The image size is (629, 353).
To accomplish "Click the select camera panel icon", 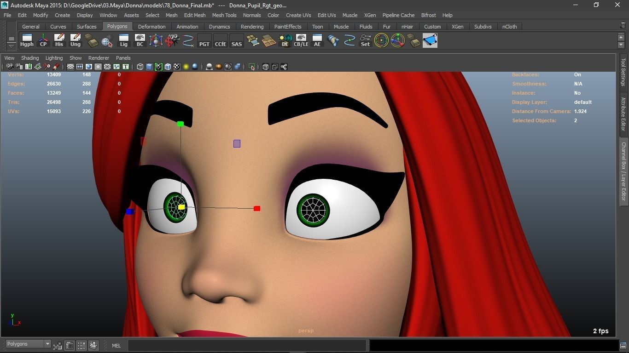I will pos(10,67).
